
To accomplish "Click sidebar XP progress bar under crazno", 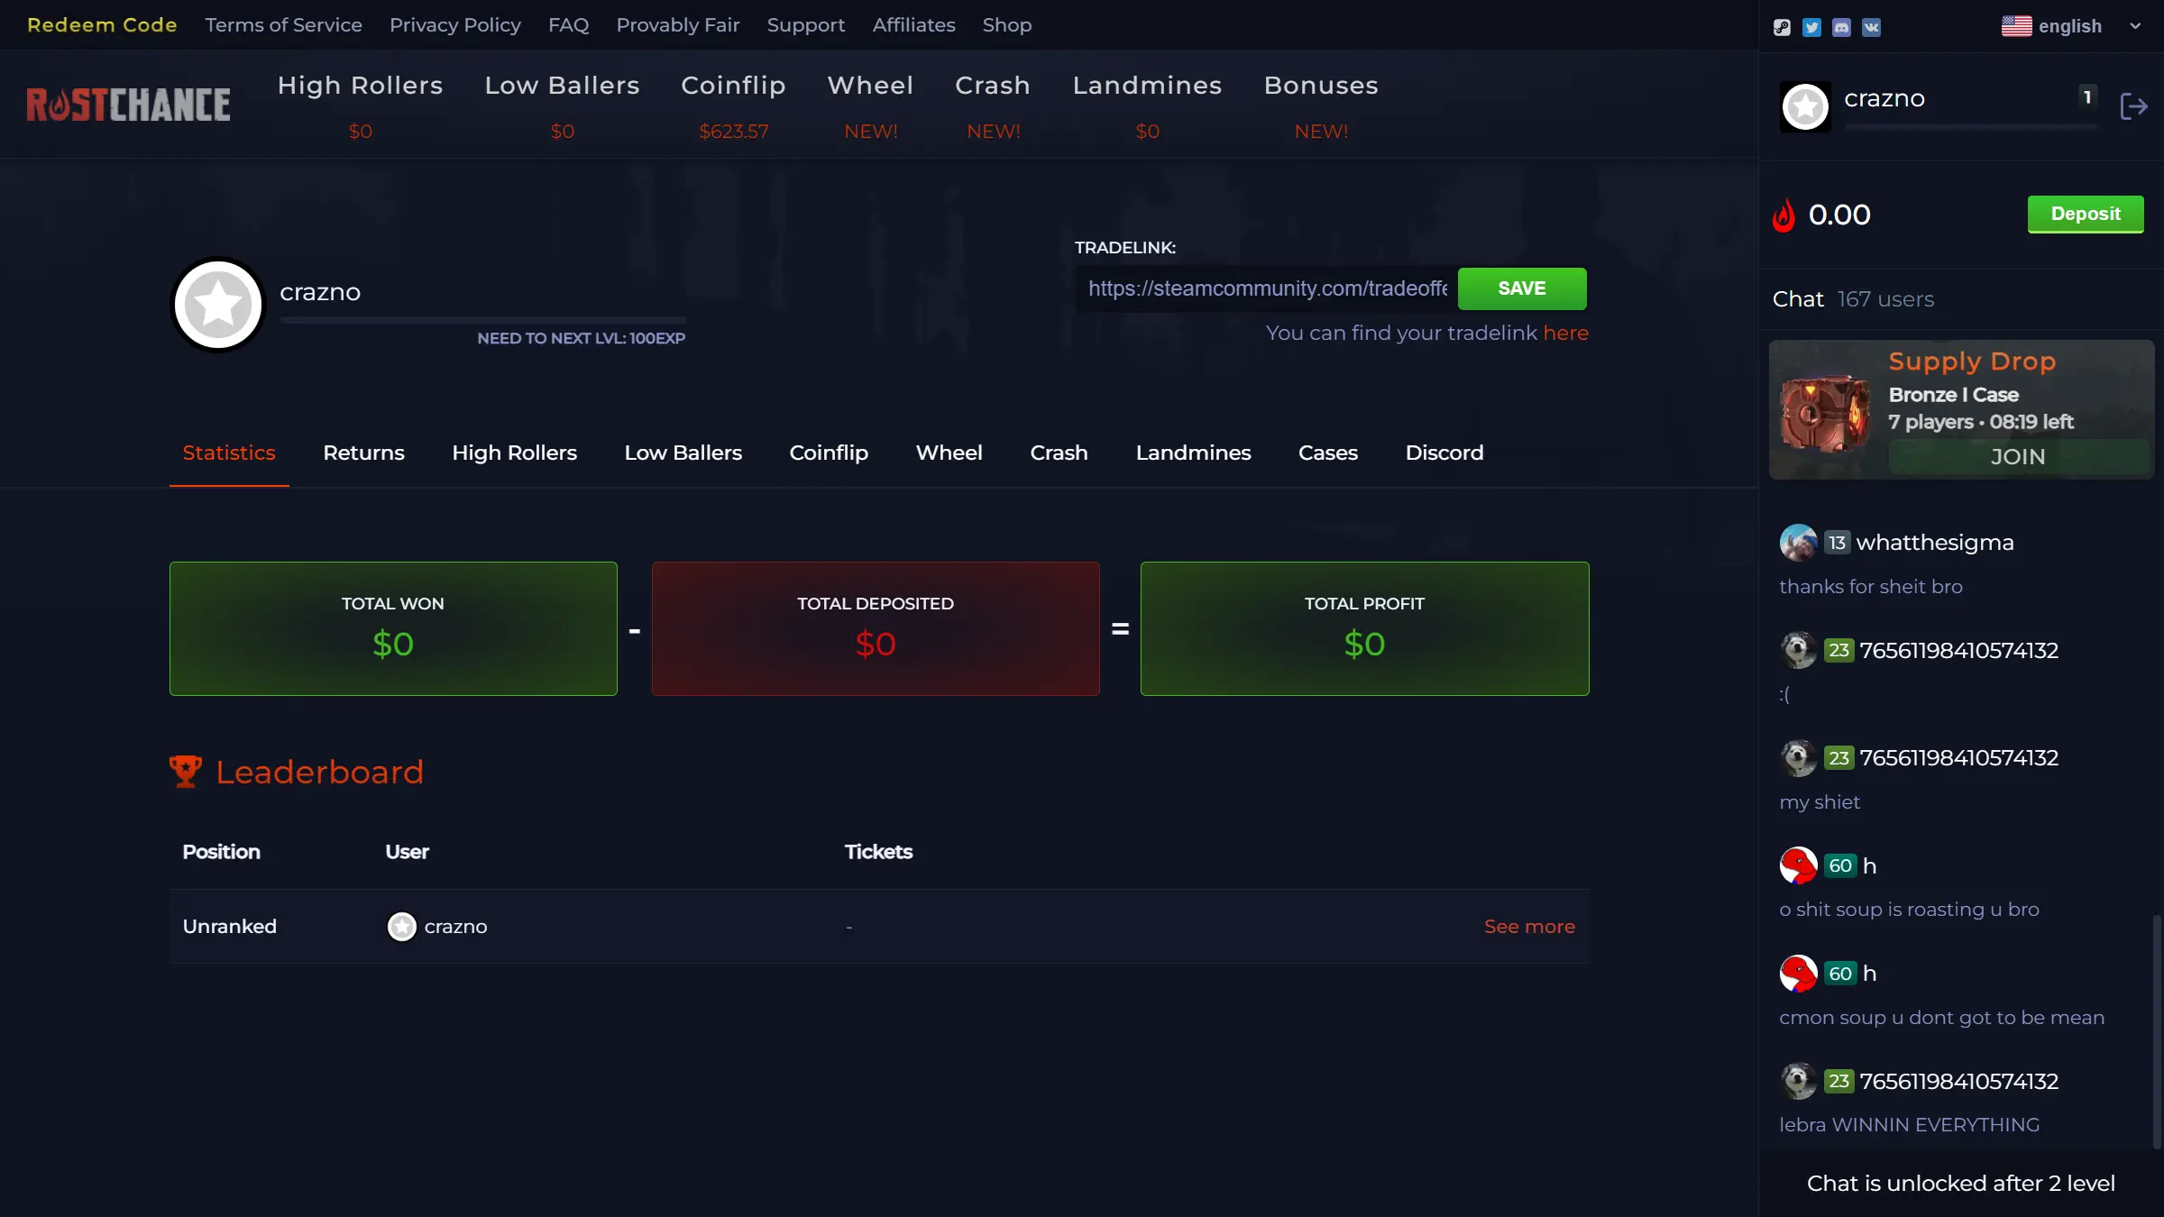I will tap(1970, 128).
